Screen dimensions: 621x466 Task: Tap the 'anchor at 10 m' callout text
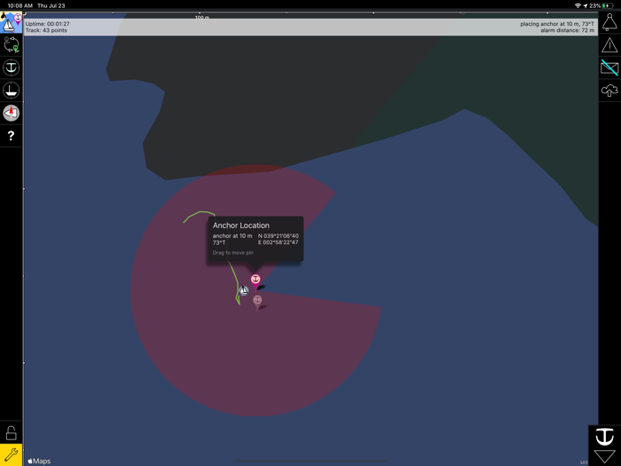pyautogui.click(x=232, y=236)
